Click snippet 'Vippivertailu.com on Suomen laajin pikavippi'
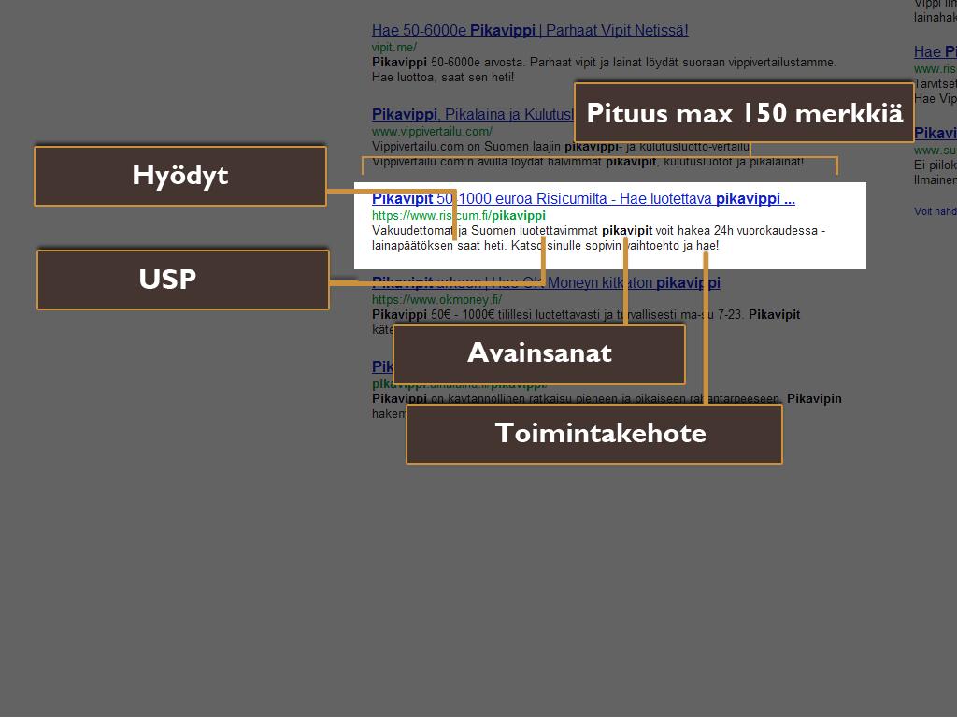Viewport: 957px width, 718px height. tap(495, 147)
